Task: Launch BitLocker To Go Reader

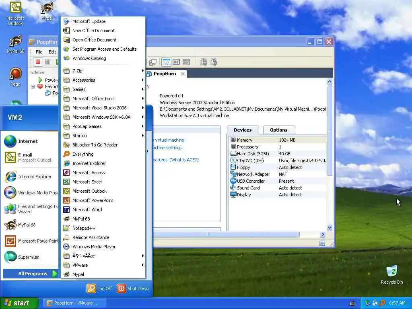Action: pos(103,145)
